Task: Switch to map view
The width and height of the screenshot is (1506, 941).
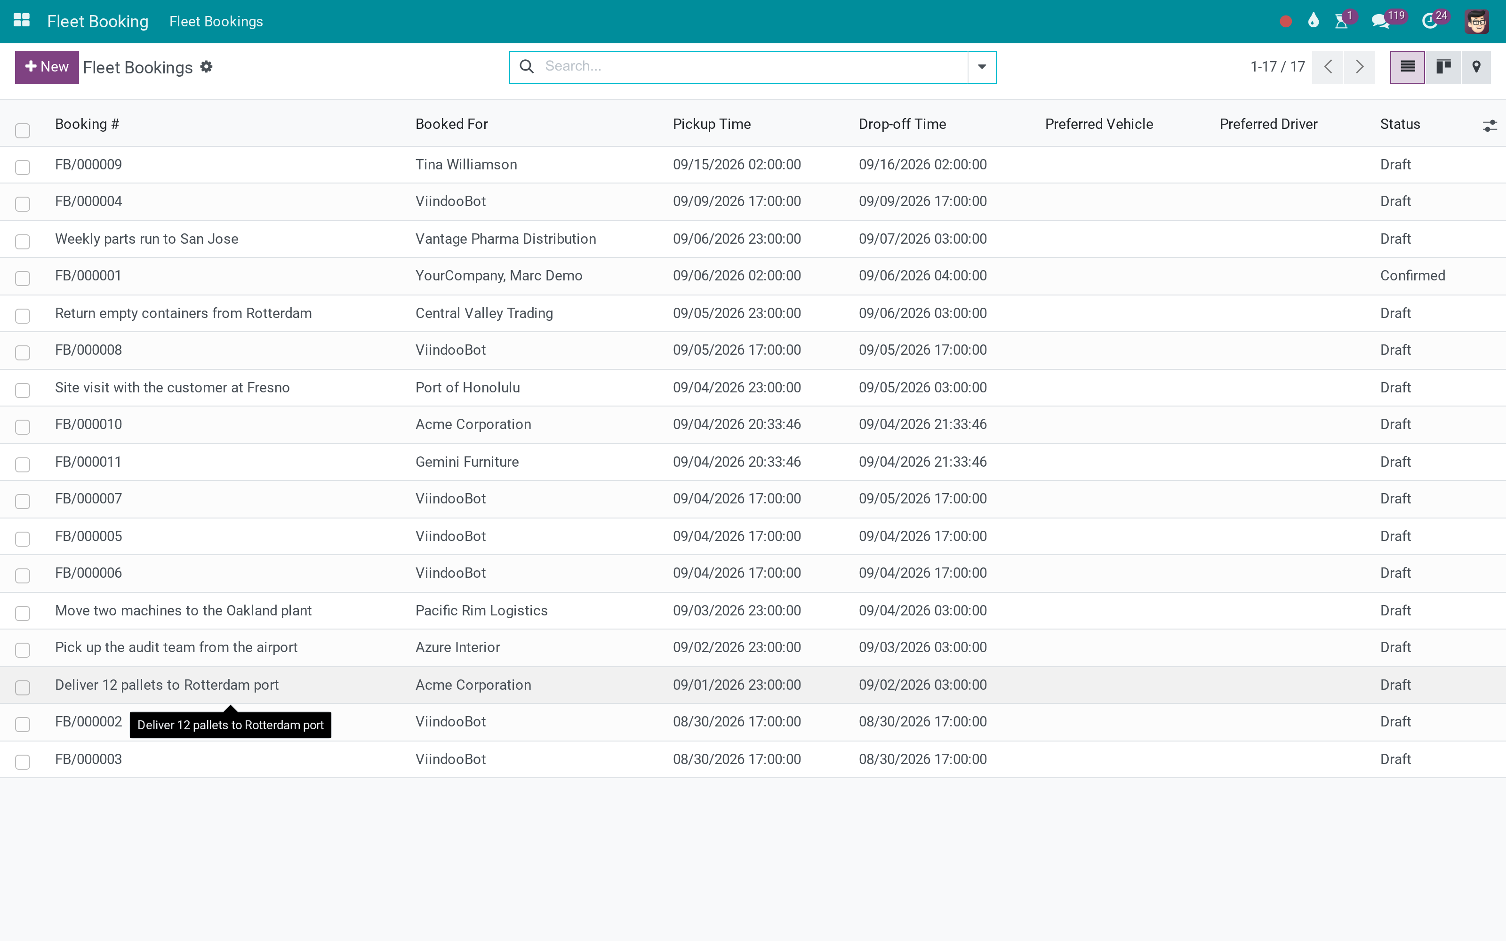Action: tap(1476, 67)
